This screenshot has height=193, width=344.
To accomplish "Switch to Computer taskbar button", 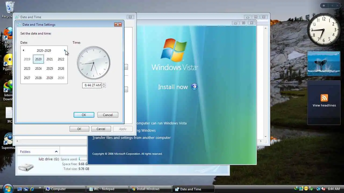I will [64, 189].
